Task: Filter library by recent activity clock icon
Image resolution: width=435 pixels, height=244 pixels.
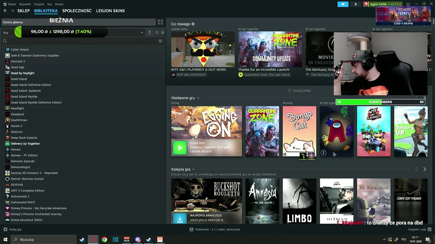Action: pos(157,33)
